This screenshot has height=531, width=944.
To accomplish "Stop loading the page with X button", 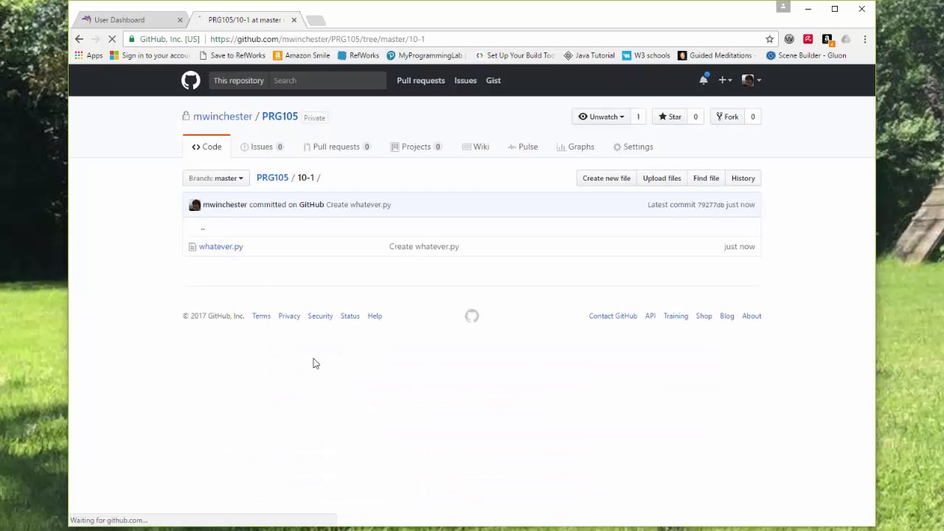I will tap(112, 39).
